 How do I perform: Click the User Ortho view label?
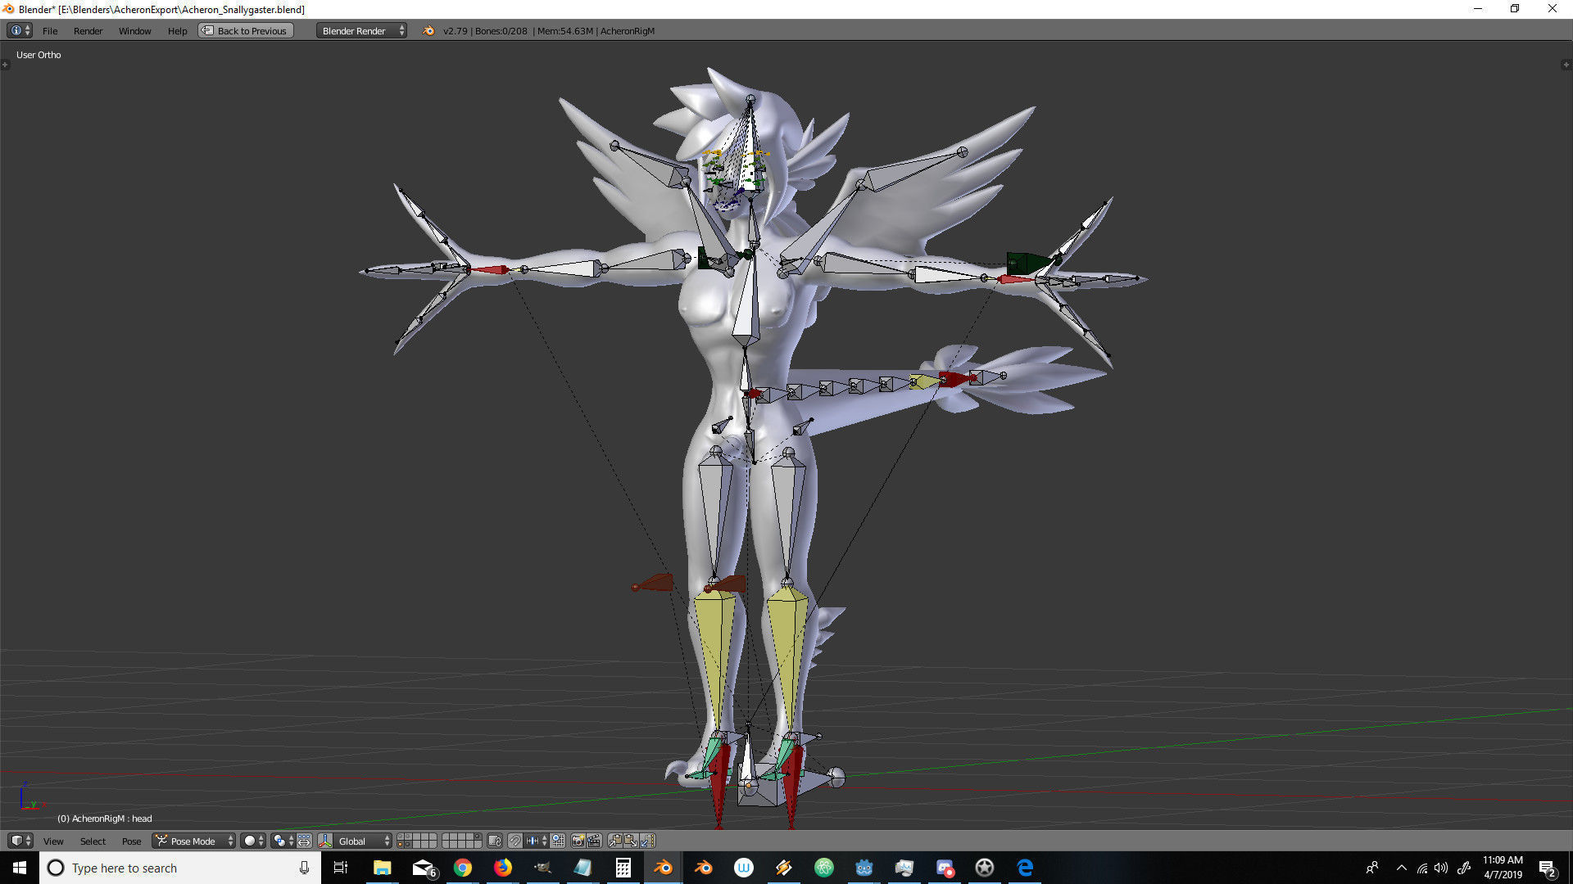[39, 55]
